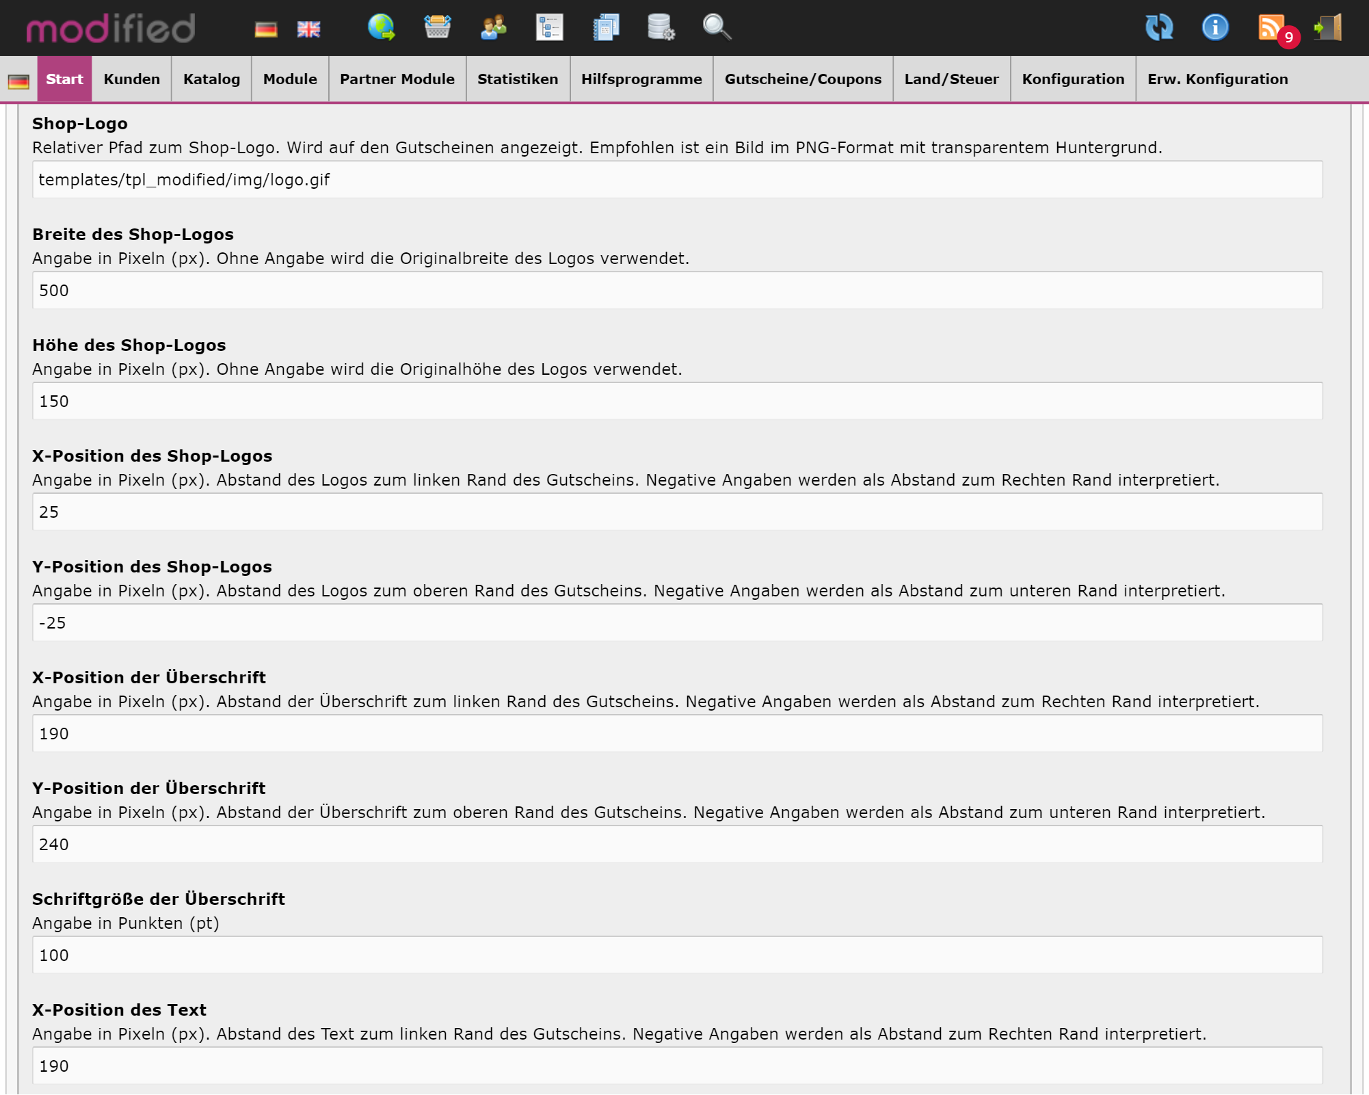Click the modified logo
Image resolution: width=1369 pixels, height=1095 pixels.
111,29
